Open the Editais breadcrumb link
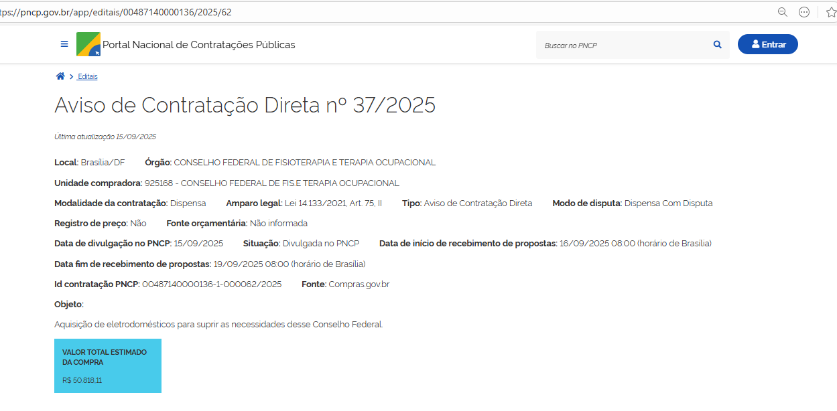Viewport: 837px width, 411px height. click(x=88, y=77)
